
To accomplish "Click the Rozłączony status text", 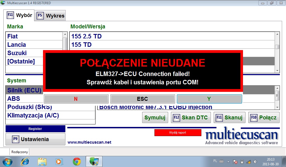I will [x=20, y=152].
